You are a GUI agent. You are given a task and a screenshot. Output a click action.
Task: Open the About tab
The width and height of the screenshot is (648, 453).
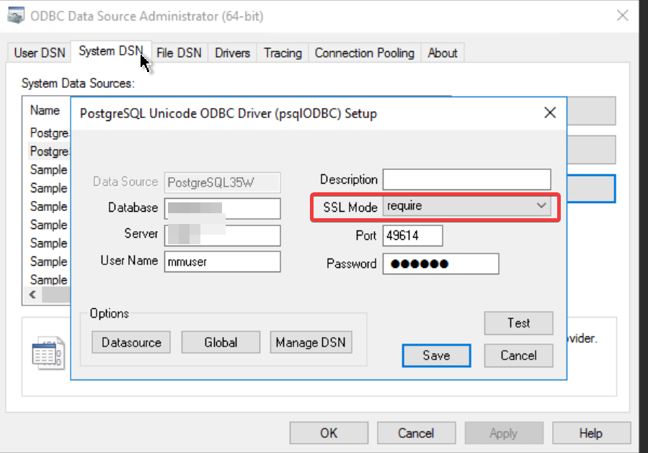(442, 53)
